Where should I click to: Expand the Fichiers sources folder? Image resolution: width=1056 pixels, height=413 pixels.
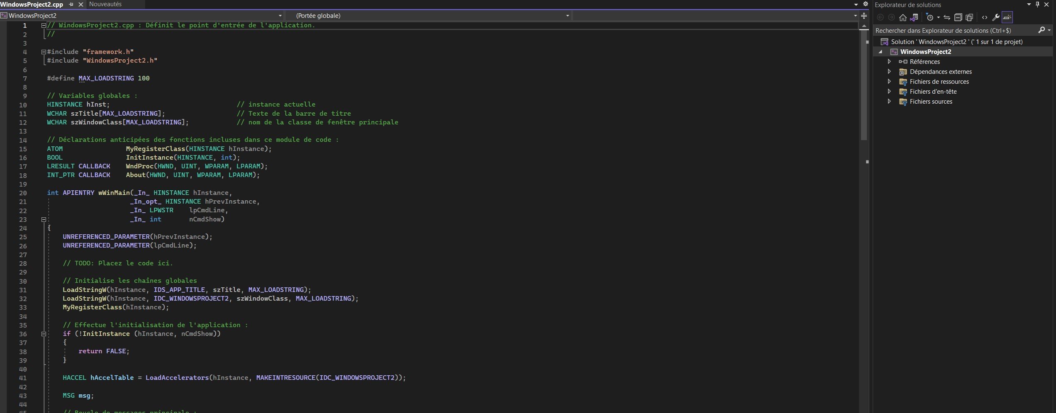tap(889, 101)
